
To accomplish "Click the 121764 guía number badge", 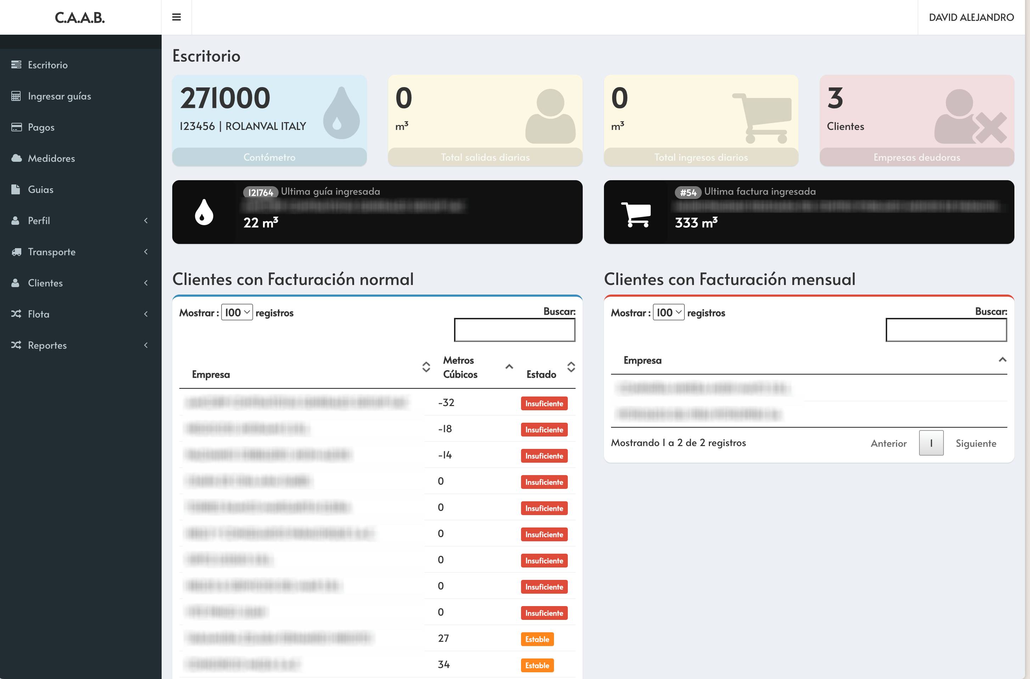I will 261,192.
